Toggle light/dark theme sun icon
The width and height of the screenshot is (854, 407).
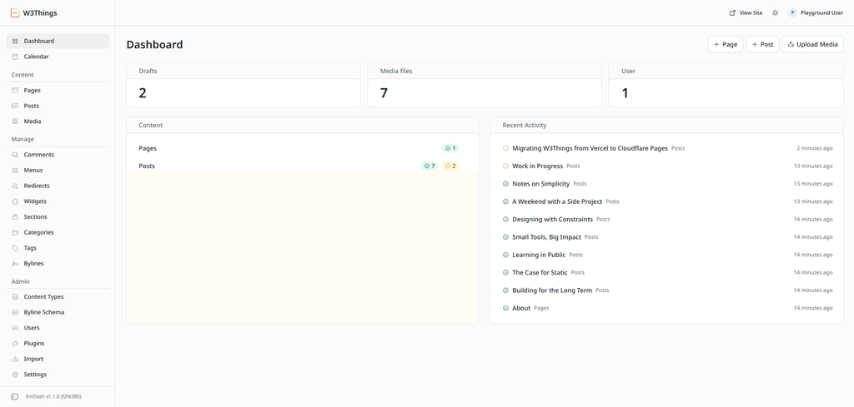point(775,13)
